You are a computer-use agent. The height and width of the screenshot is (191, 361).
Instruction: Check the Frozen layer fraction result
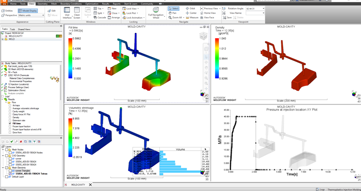(x=10, y=127)
